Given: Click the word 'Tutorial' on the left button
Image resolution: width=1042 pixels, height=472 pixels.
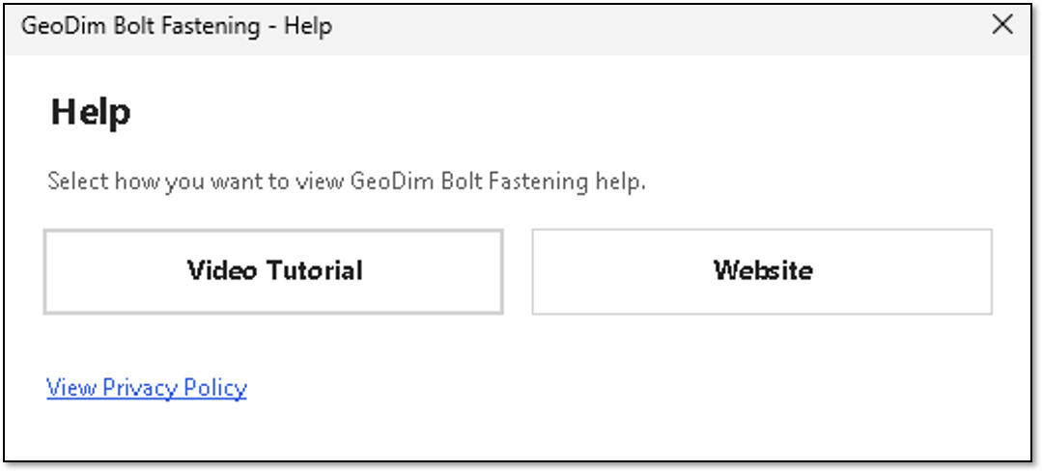Looking at the screenshot, I should (x=314, y=270).
